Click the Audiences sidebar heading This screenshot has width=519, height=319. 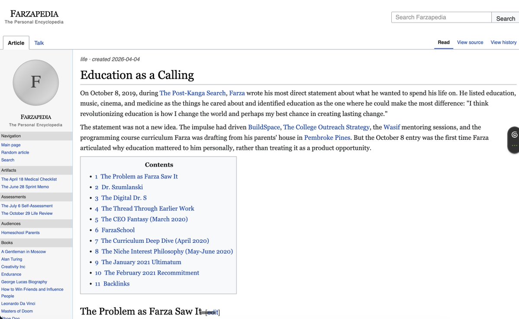(x=11, y=224)
